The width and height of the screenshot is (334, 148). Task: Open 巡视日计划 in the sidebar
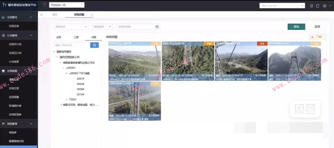tap(15, 53)
